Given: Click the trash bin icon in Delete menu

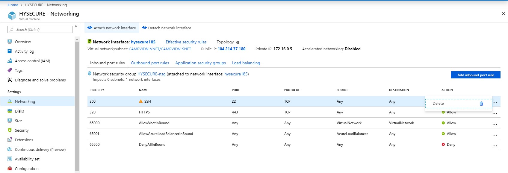Looking at the screenshot, I should [481, 104].
